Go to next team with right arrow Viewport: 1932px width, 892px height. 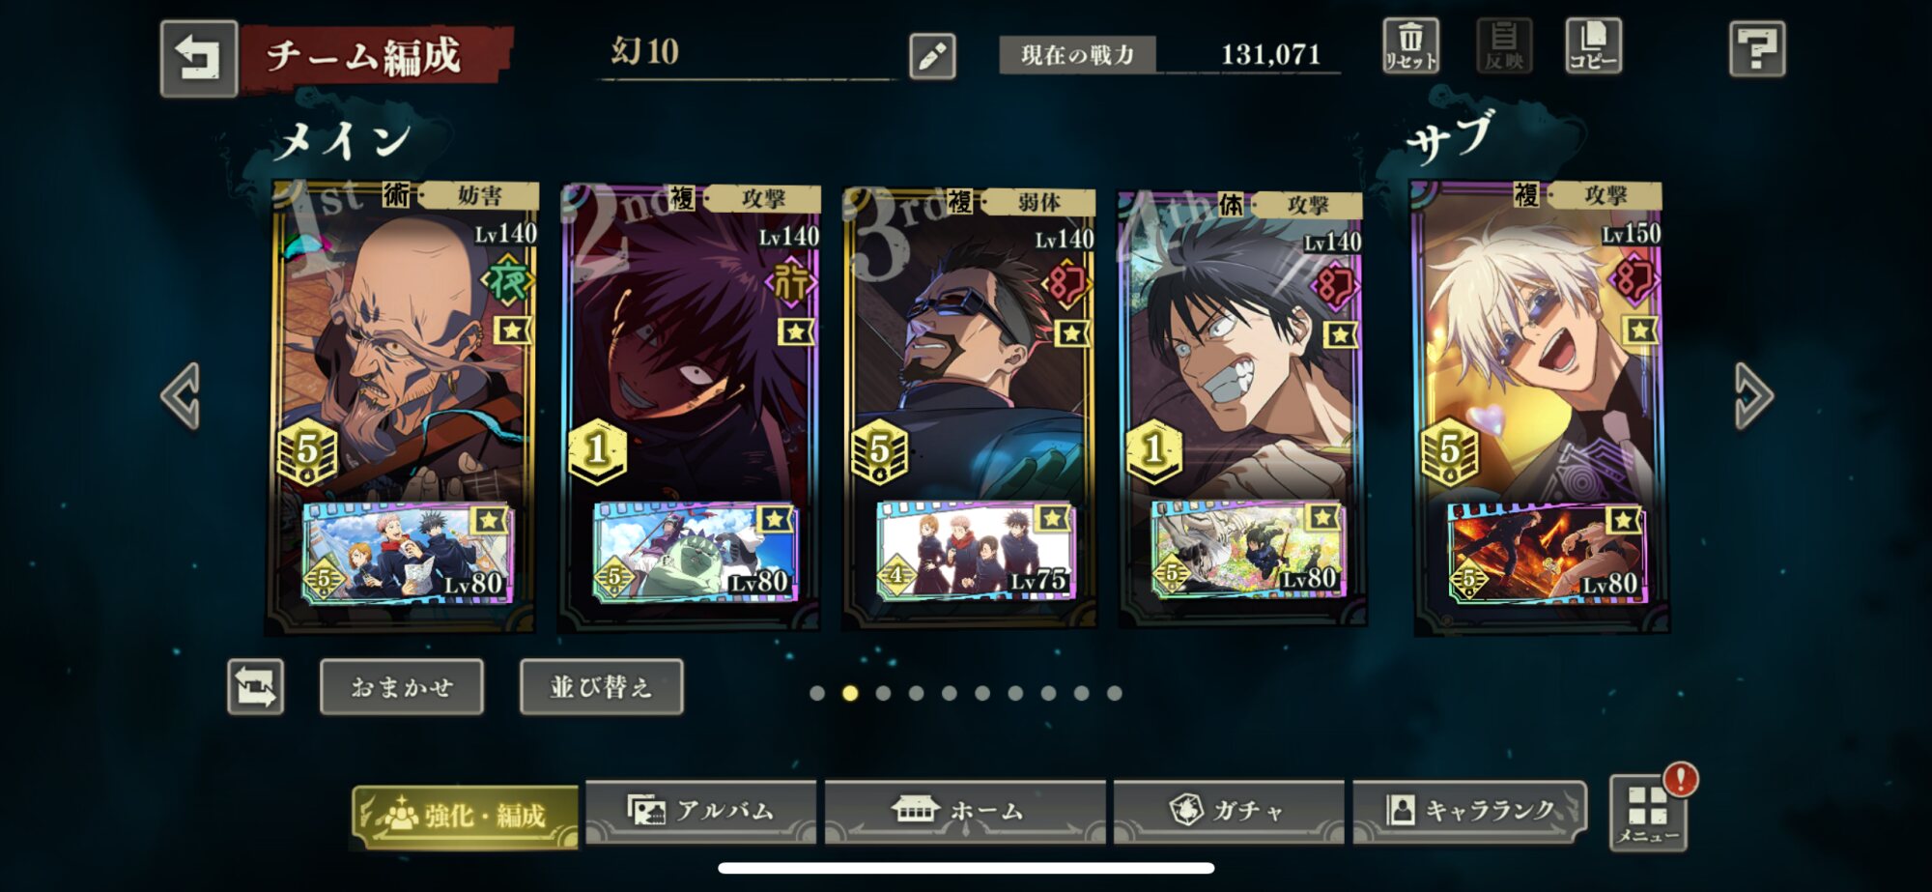pyautogui.click(x=1752, y=396)
